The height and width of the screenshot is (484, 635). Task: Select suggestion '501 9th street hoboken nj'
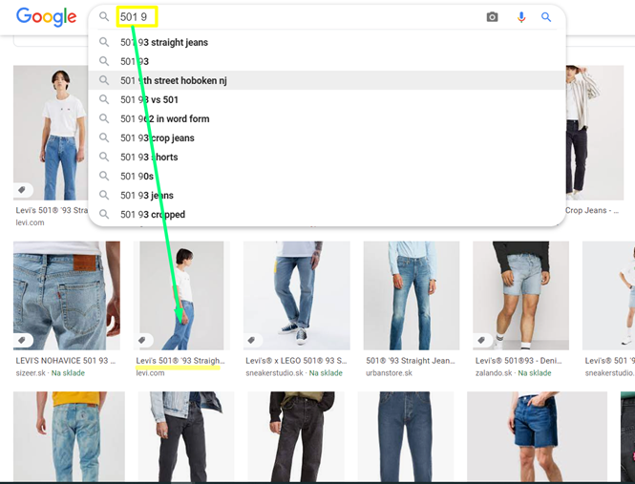pos(327,80)
